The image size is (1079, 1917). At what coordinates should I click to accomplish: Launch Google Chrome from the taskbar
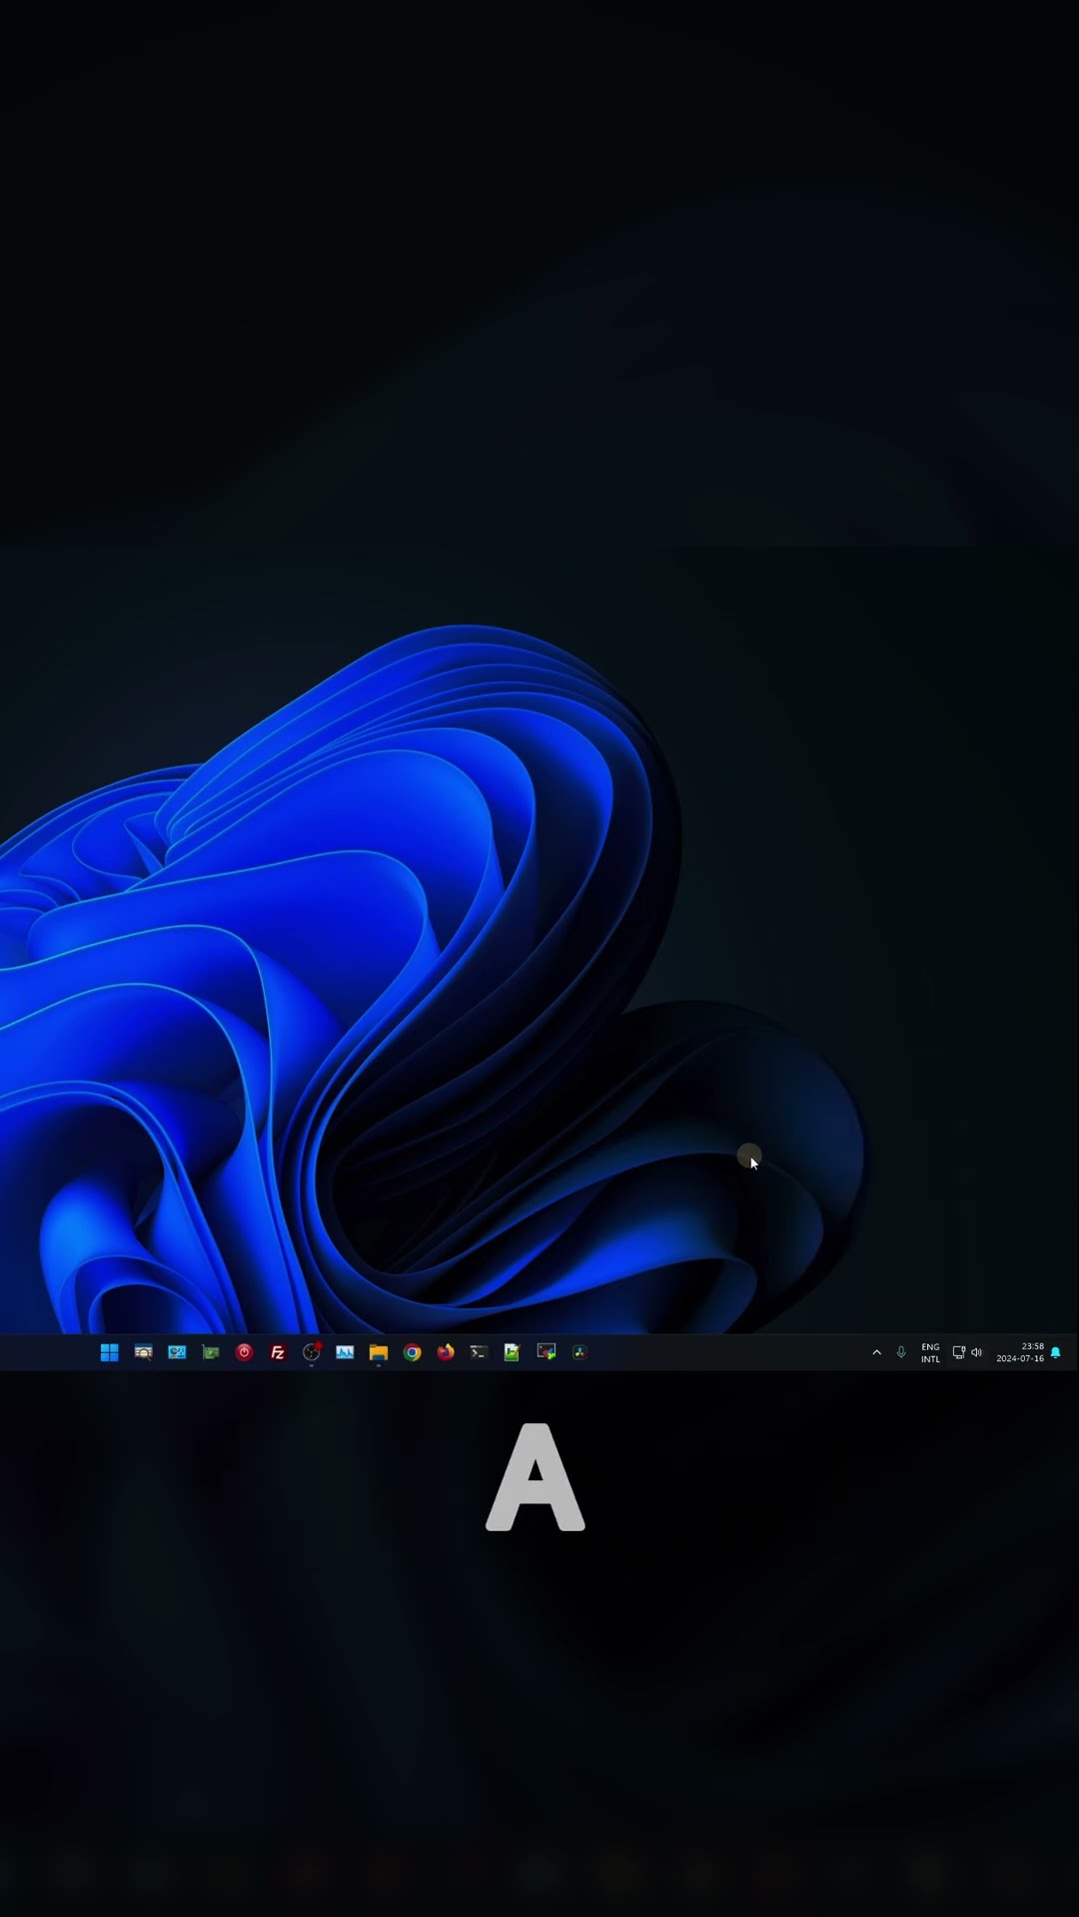(x=412, y=1352)
